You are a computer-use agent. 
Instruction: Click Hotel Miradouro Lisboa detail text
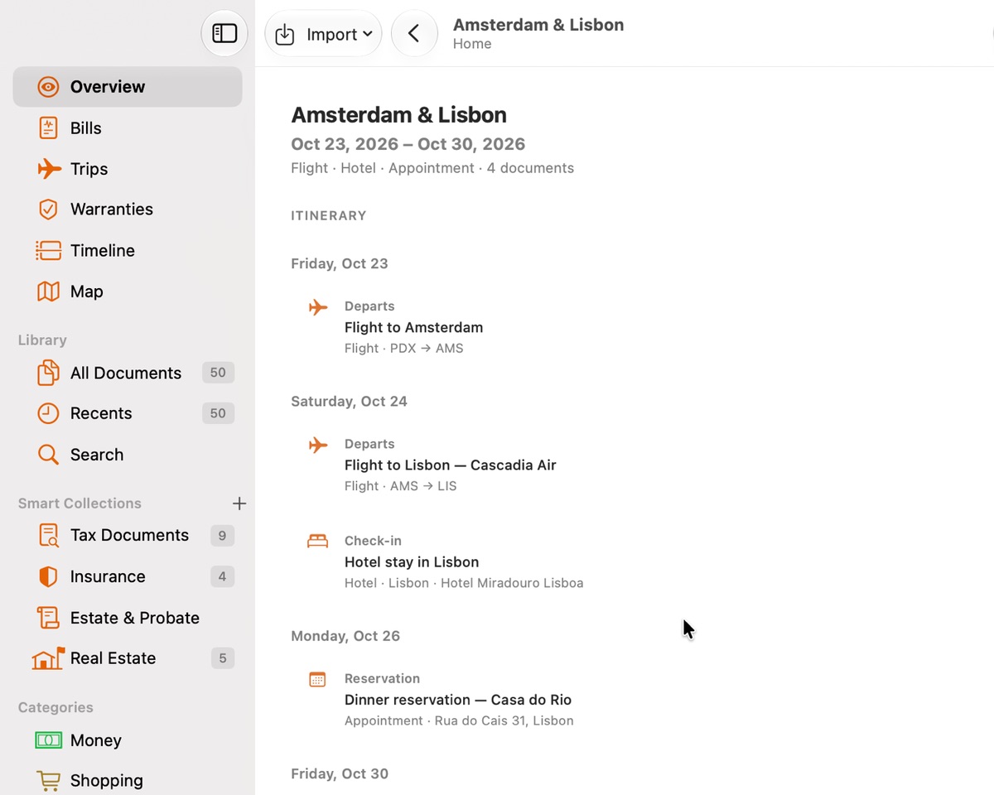(512, 583)
